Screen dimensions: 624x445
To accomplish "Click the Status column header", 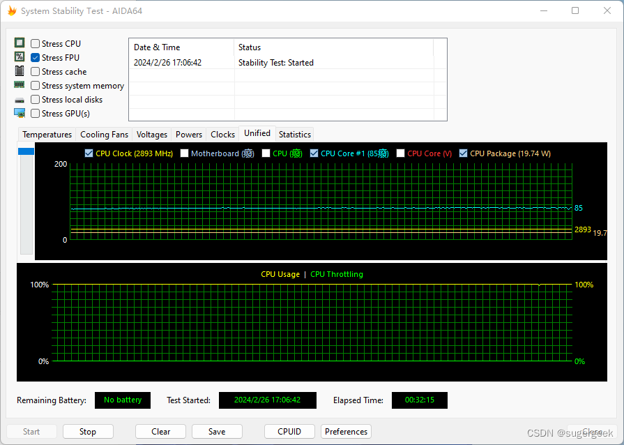I will [x=333, y=47].
